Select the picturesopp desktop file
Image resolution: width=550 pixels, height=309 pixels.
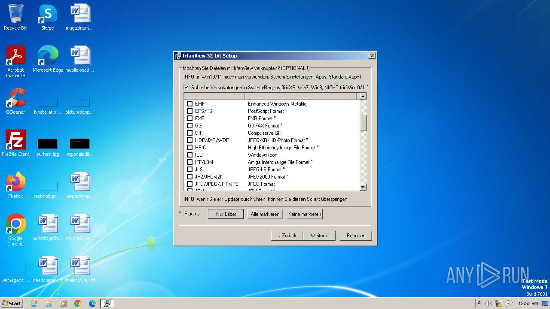click(x=80, y=106)
